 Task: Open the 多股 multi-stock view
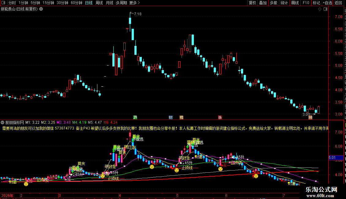click(273, 3)
